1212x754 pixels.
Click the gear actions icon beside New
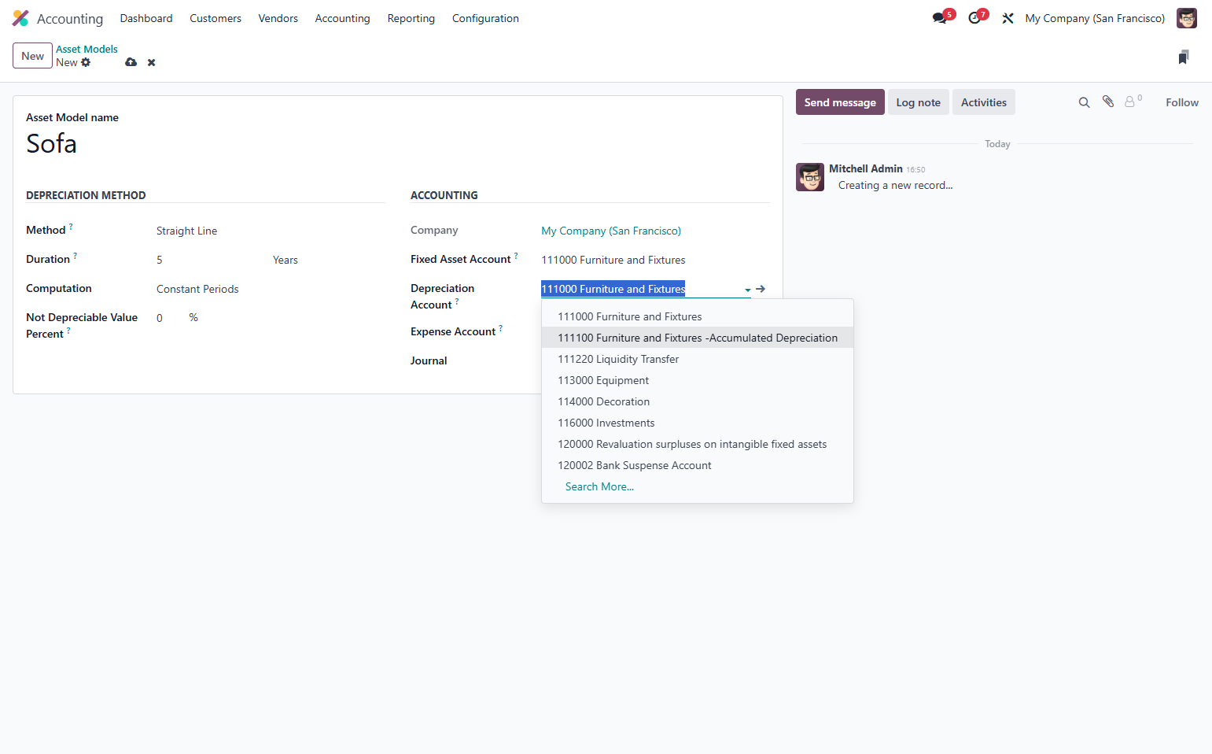tap(86, 62)
